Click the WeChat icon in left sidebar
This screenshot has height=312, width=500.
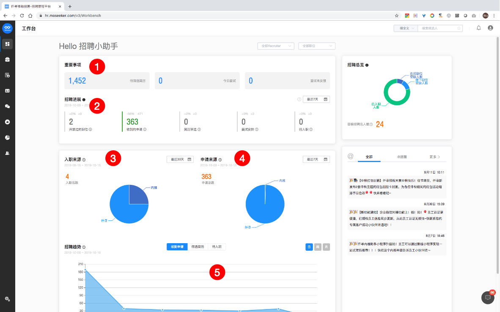coord(7,106)
